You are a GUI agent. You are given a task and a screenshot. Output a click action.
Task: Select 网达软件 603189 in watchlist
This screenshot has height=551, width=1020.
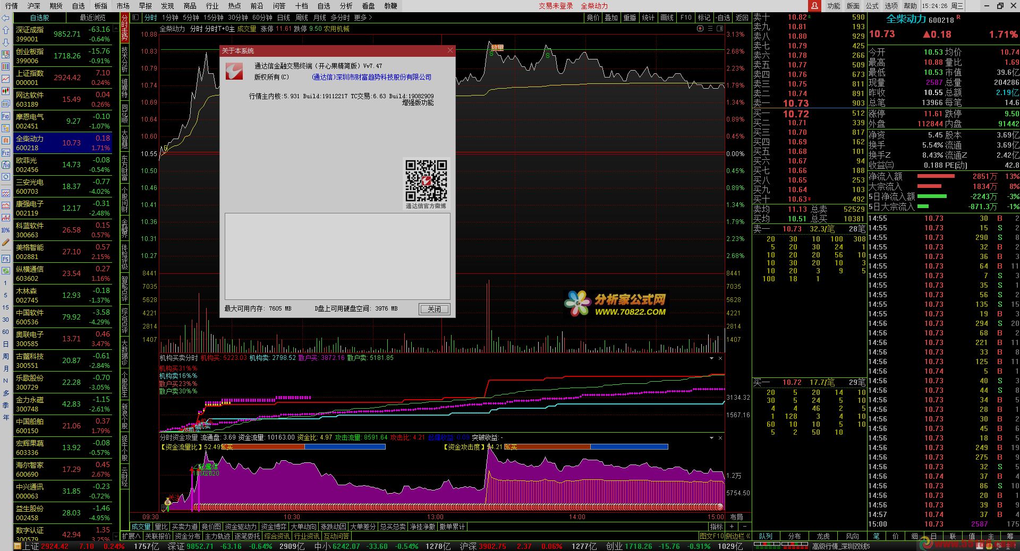click(63, 99)
